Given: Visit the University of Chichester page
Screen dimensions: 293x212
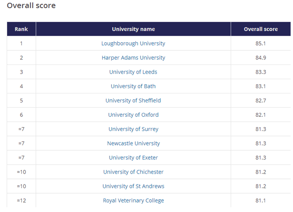Looking at the screenshot, I should click(133, 172).
